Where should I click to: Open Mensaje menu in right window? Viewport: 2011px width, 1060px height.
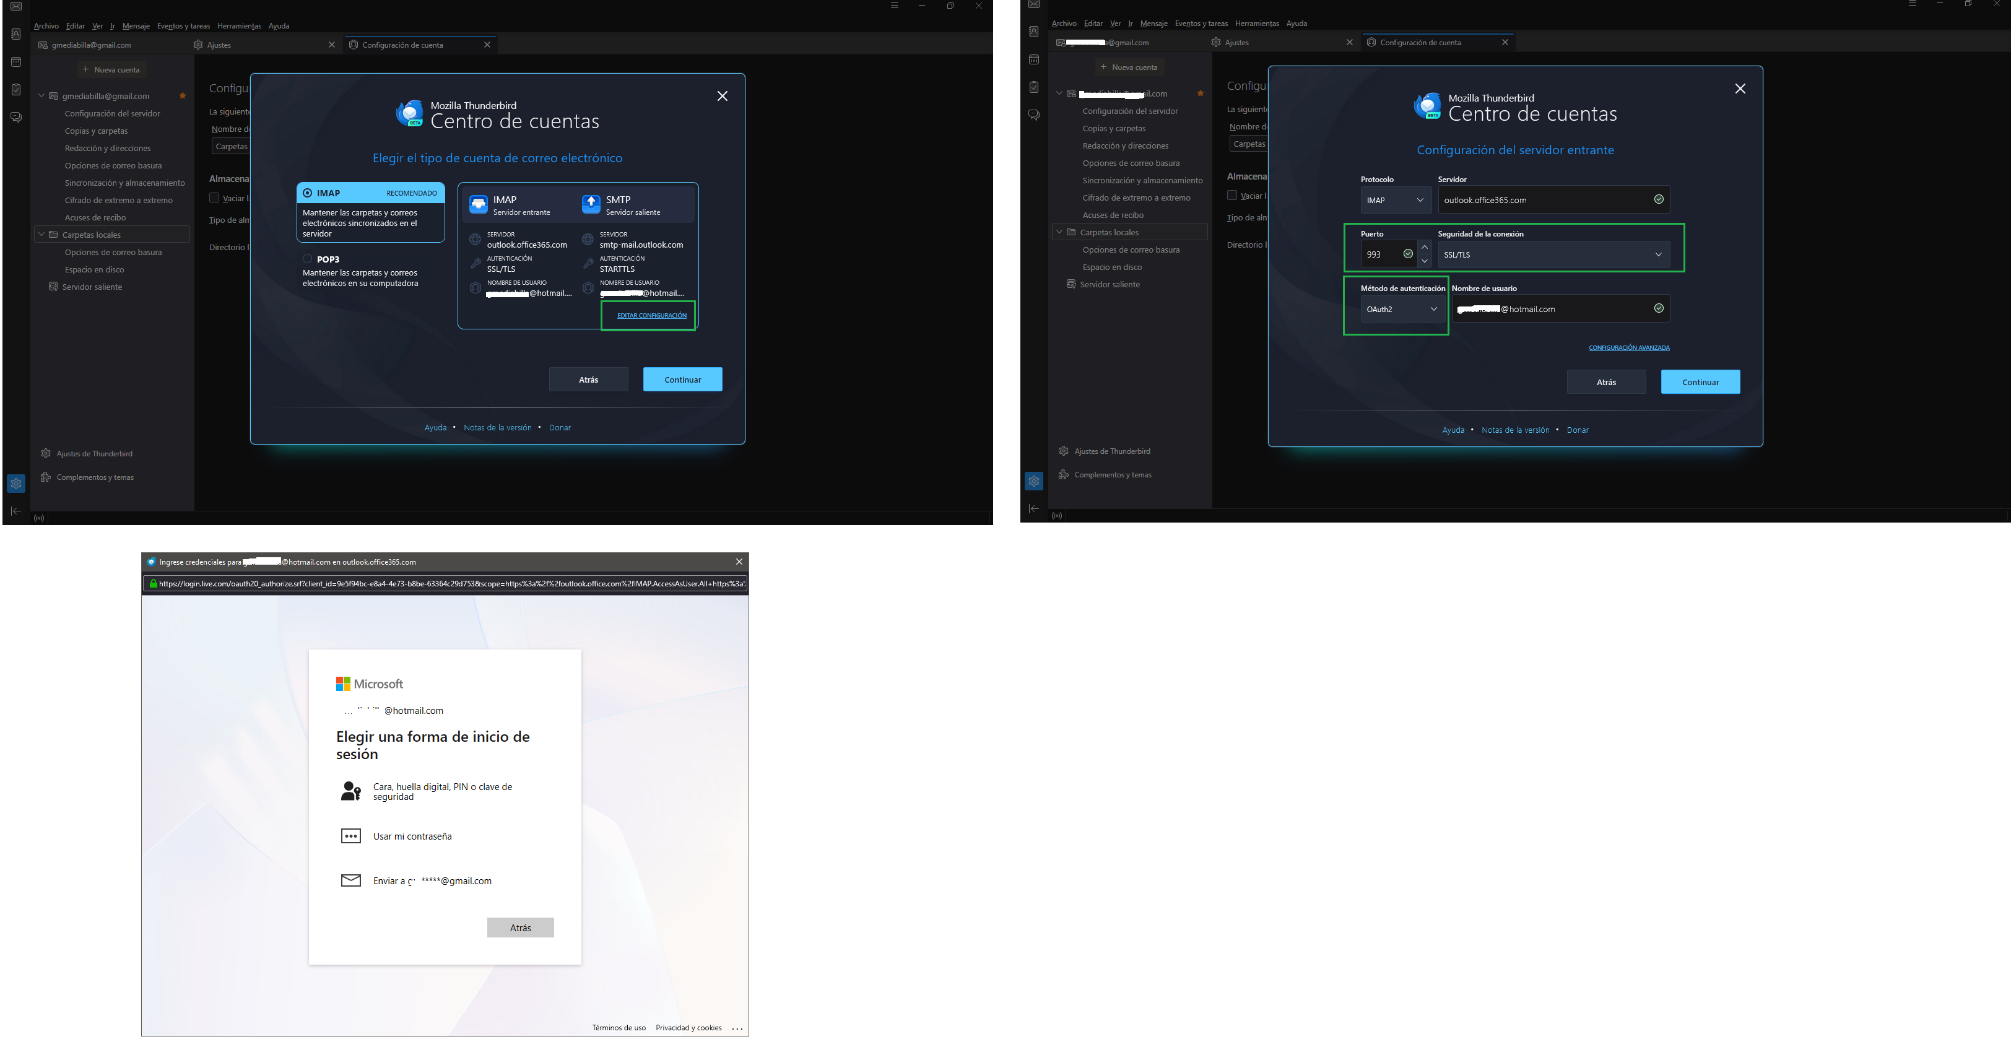[x=1153, y=24]
